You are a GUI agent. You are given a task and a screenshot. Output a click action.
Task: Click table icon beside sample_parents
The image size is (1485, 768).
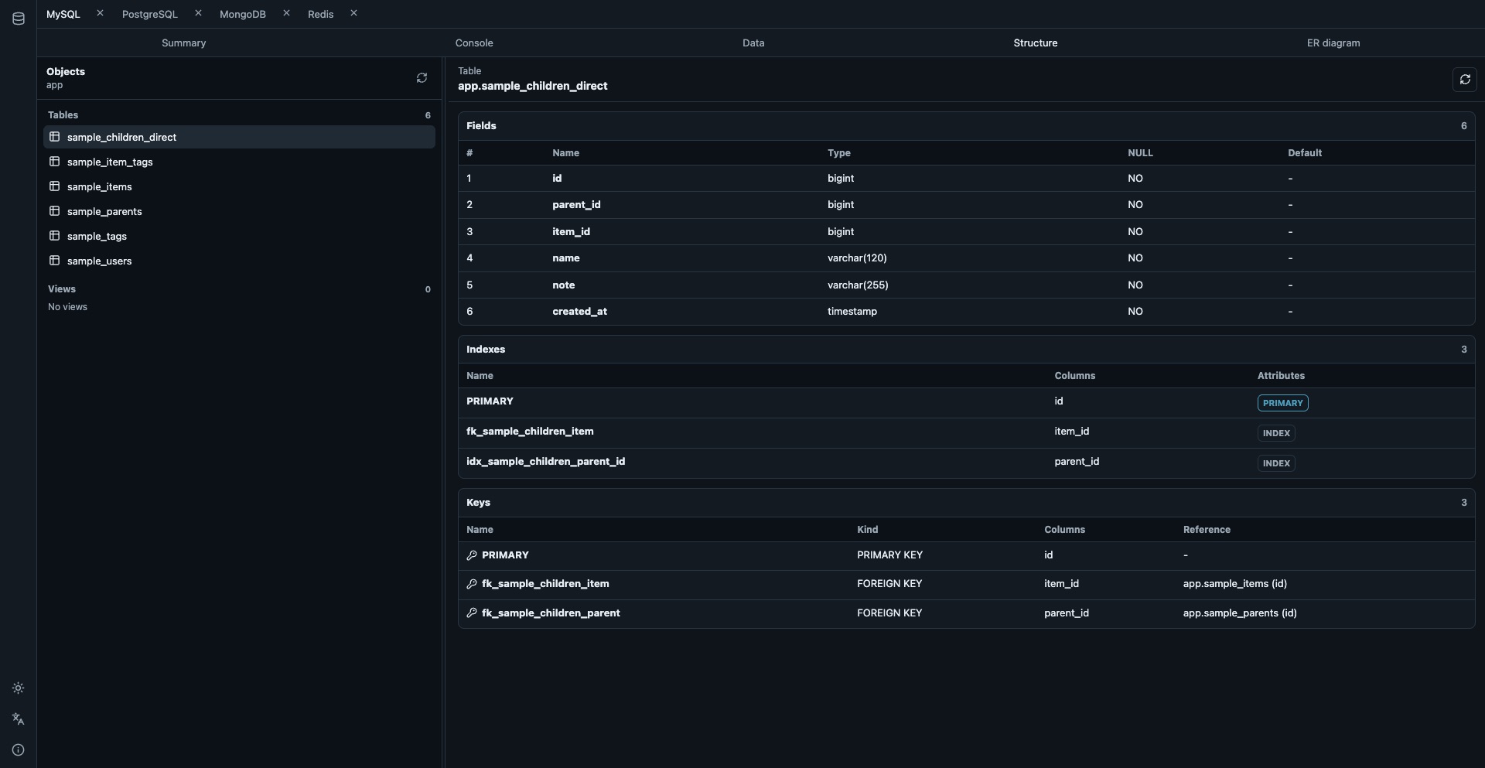[x=55, y=211]
